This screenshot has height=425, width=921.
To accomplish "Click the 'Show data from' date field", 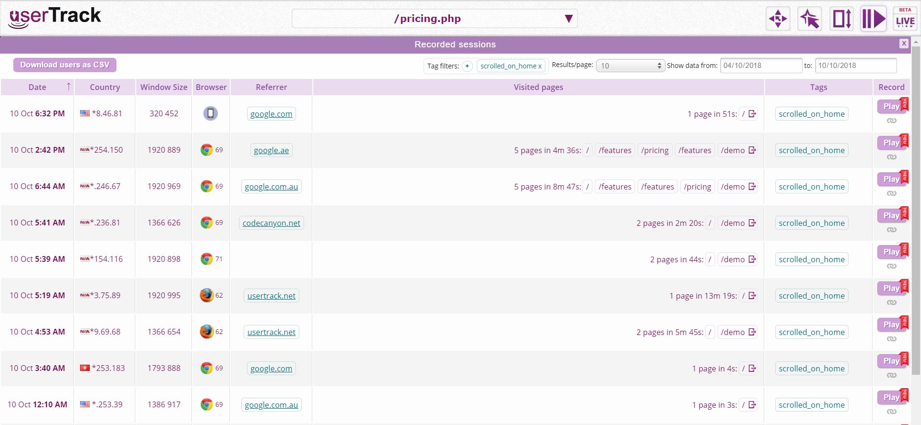I will coord(760,66).
